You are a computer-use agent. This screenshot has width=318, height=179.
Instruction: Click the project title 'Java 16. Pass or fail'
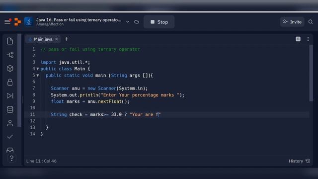(x=79, y=20)
